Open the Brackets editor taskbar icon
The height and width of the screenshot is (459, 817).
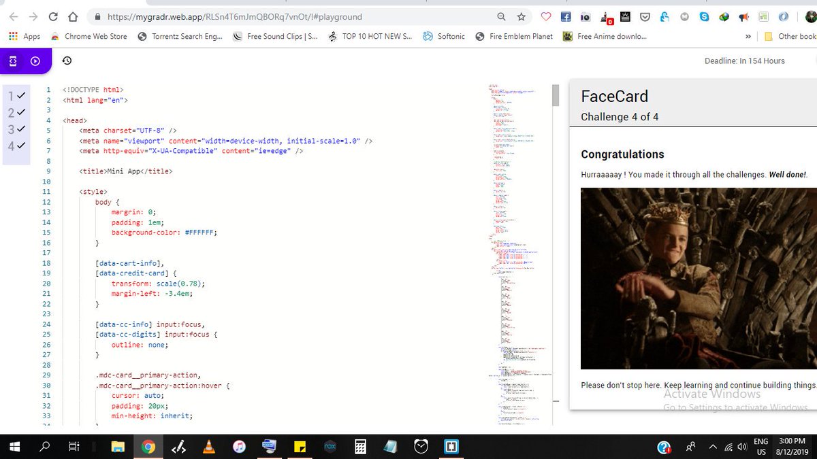(x=451, y=447)
